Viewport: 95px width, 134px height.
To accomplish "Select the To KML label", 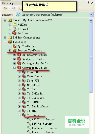I will tap(32, 111).
